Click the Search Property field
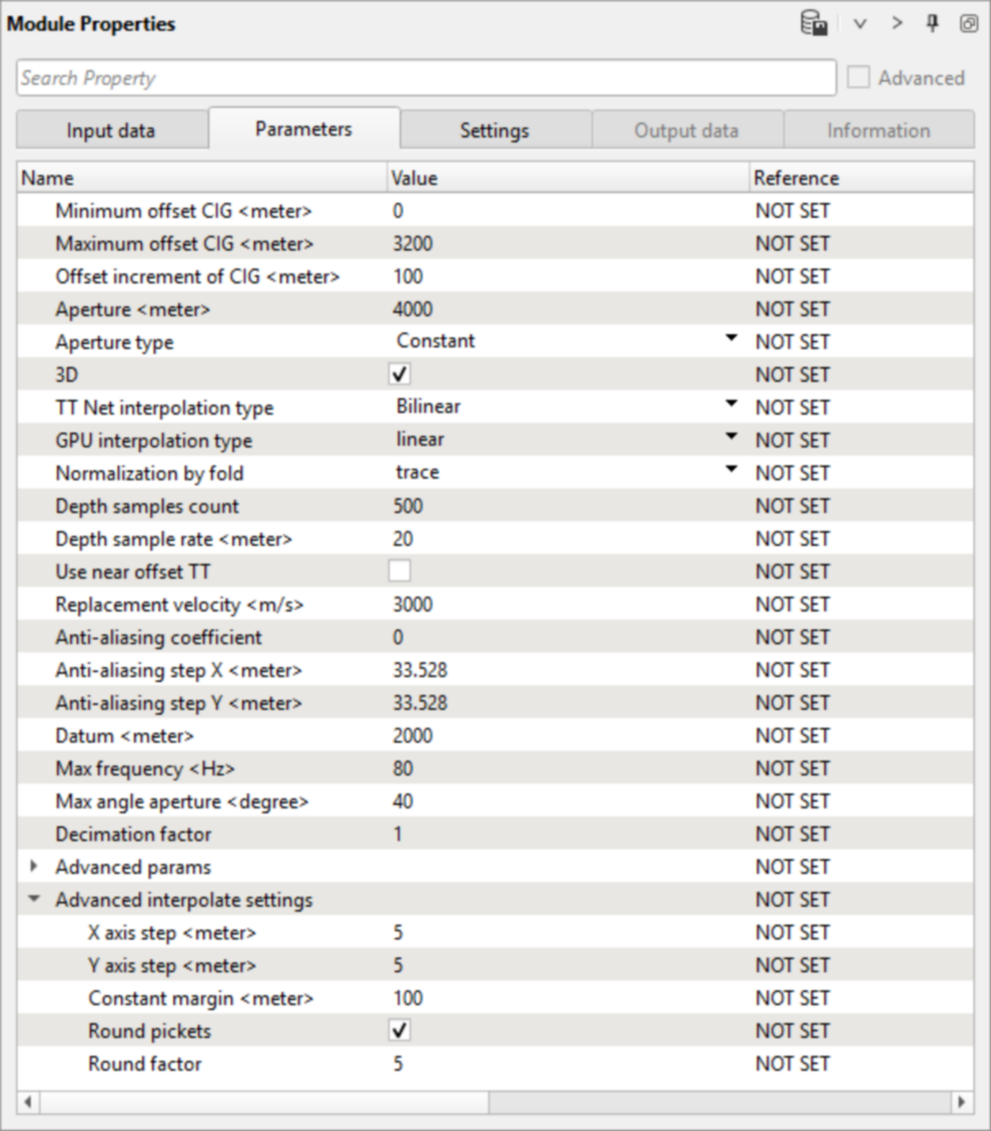Screen dimensions: 991x1131 pyautogui.click(x=426, y=78)
